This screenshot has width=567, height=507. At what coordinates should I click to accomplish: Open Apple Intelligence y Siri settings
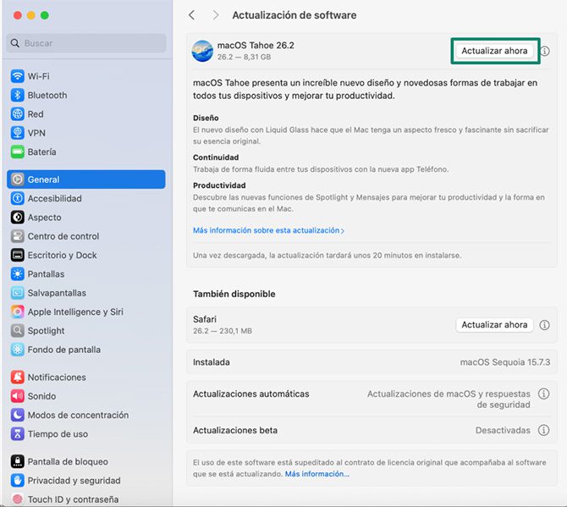pos(74,311)
